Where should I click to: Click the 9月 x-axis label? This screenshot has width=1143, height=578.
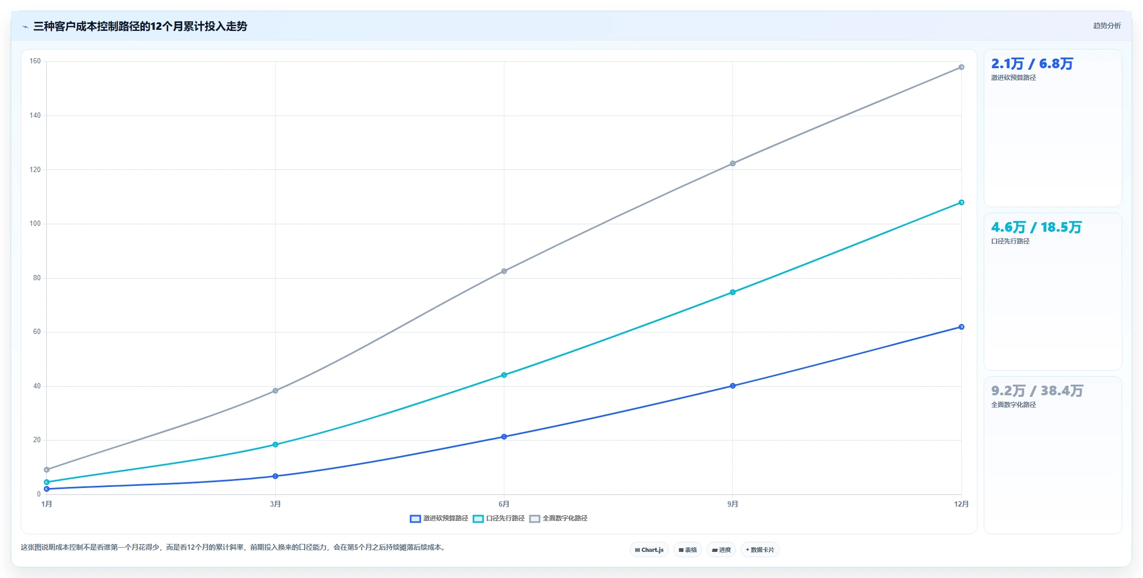click(x=733, y=504)
